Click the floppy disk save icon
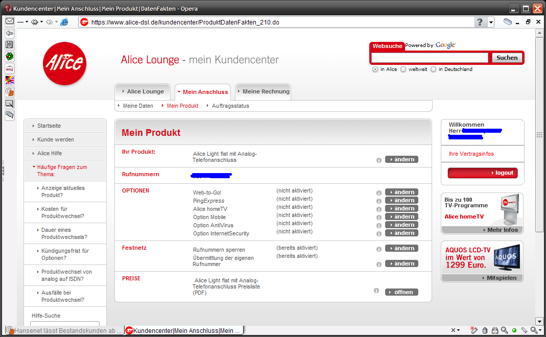 tap(9, 44)
